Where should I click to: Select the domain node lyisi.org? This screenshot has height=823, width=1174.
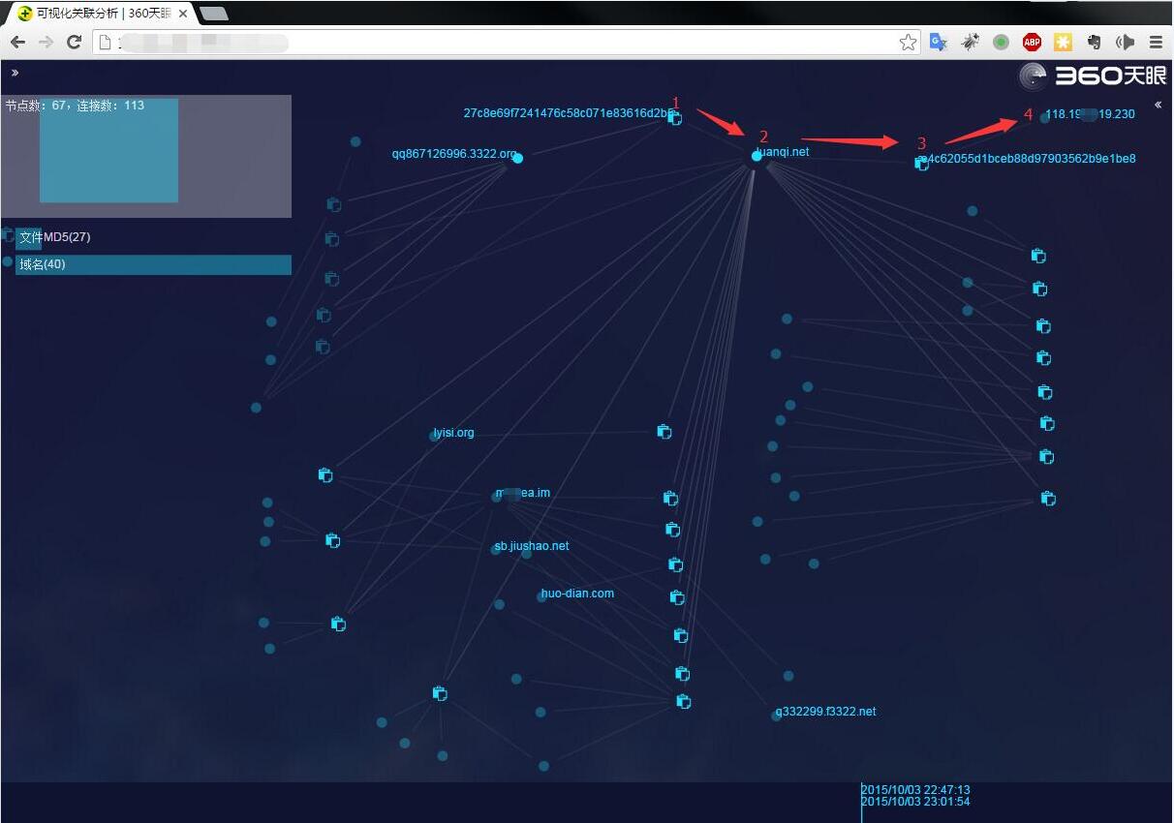click(x=434, y=436)
